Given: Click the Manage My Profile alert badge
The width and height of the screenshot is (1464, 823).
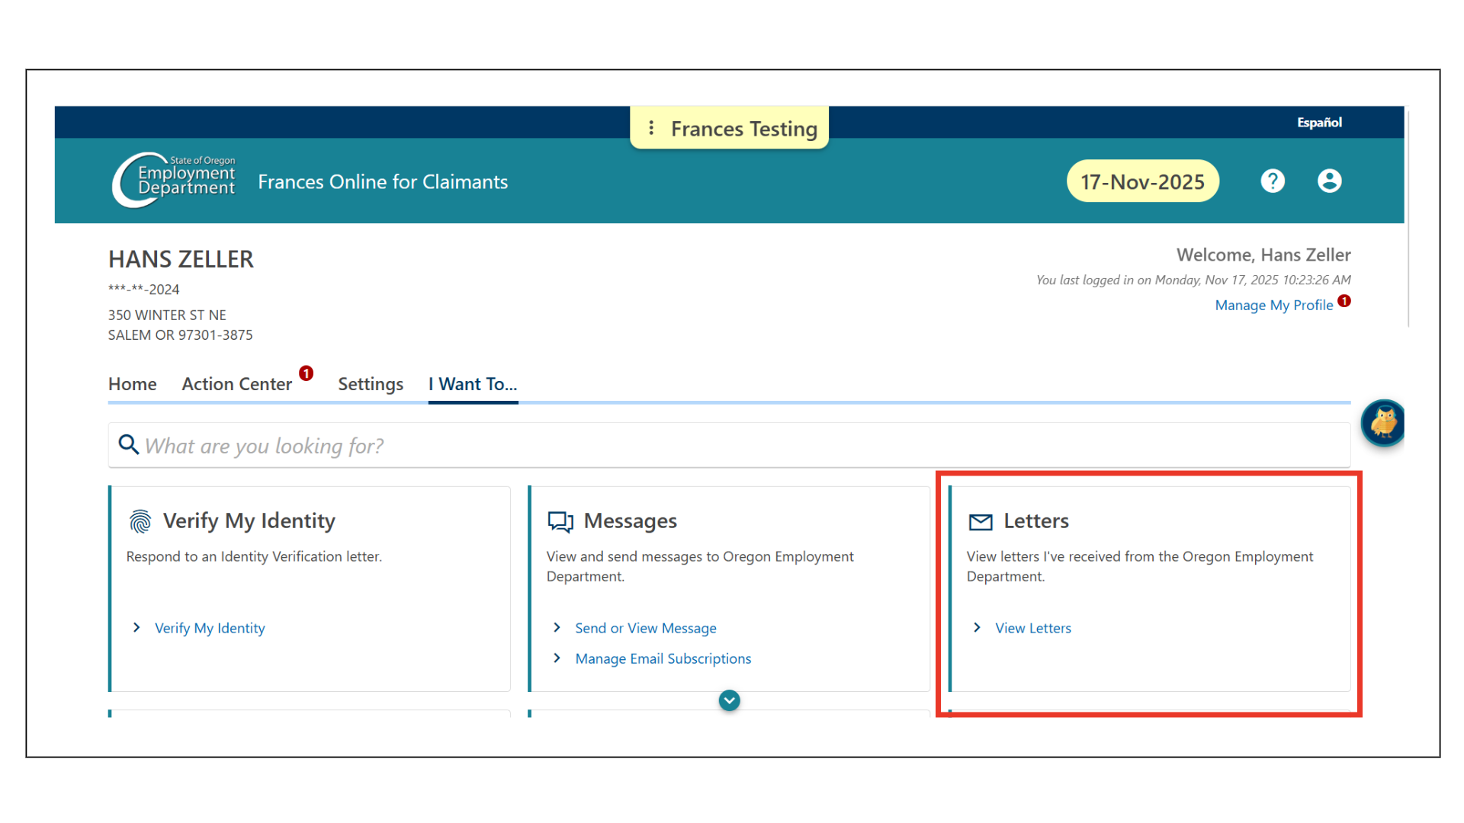Looking at the screenshot, I should [1344, 301].
